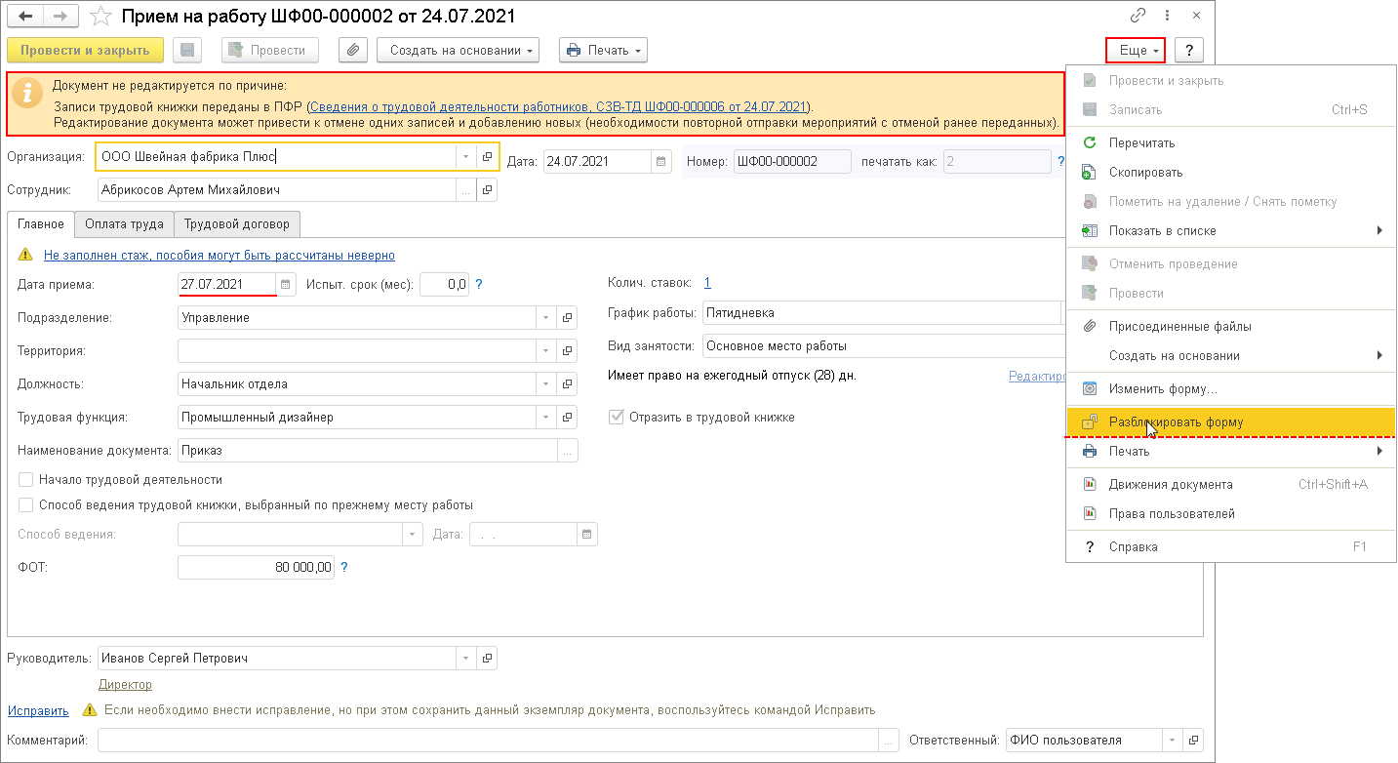The height and width of the screenshot is (763, 1398).
Task: Choose Права пользователей menu item
Action: click(x=1231, y=514)
